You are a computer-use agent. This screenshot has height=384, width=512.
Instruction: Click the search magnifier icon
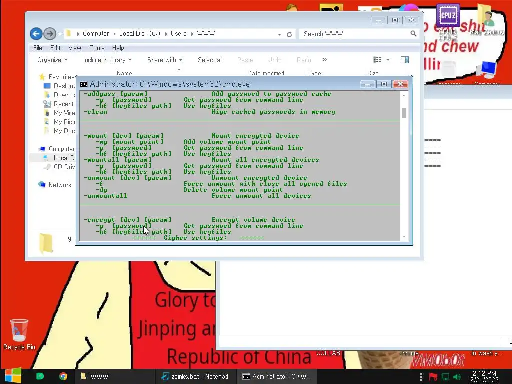[413, 33]
